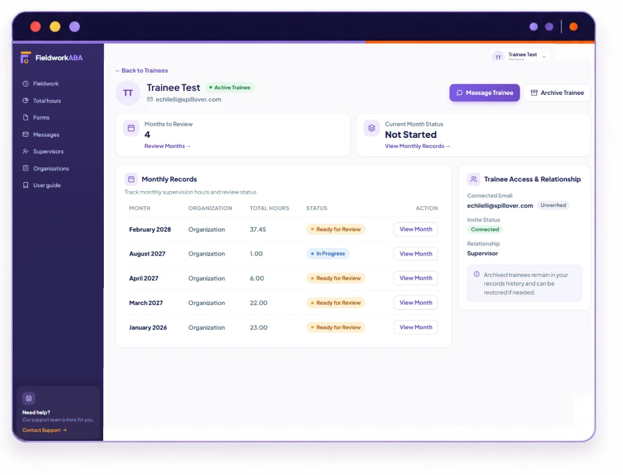Click the red window close dot
This screenshot has height=475, width=623.
35,27
